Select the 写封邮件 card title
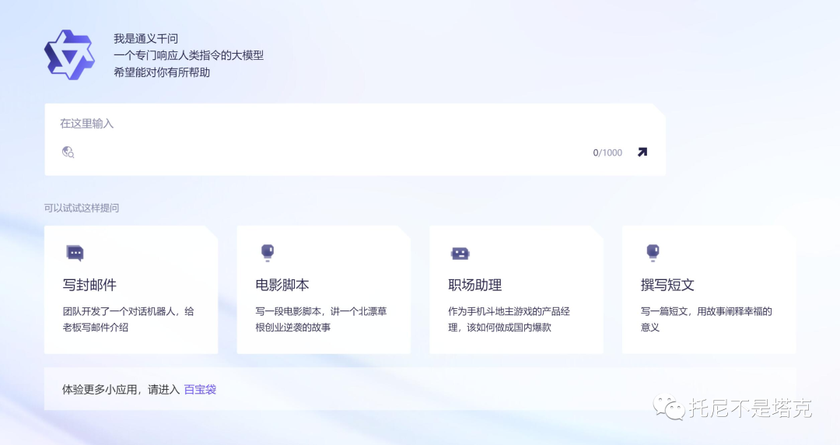Screen dimensions: 840x445 tap(89, 285)
